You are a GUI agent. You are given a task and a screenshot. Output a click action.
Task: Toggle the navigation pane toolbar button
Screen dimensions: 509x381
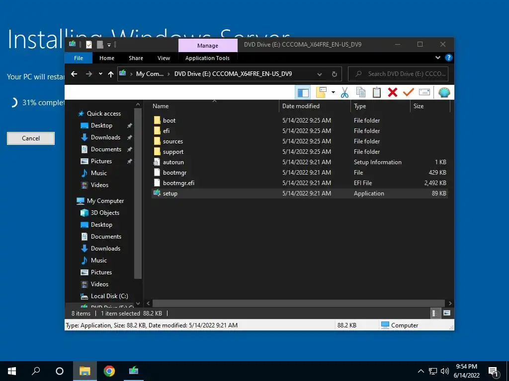click(303, 93)
